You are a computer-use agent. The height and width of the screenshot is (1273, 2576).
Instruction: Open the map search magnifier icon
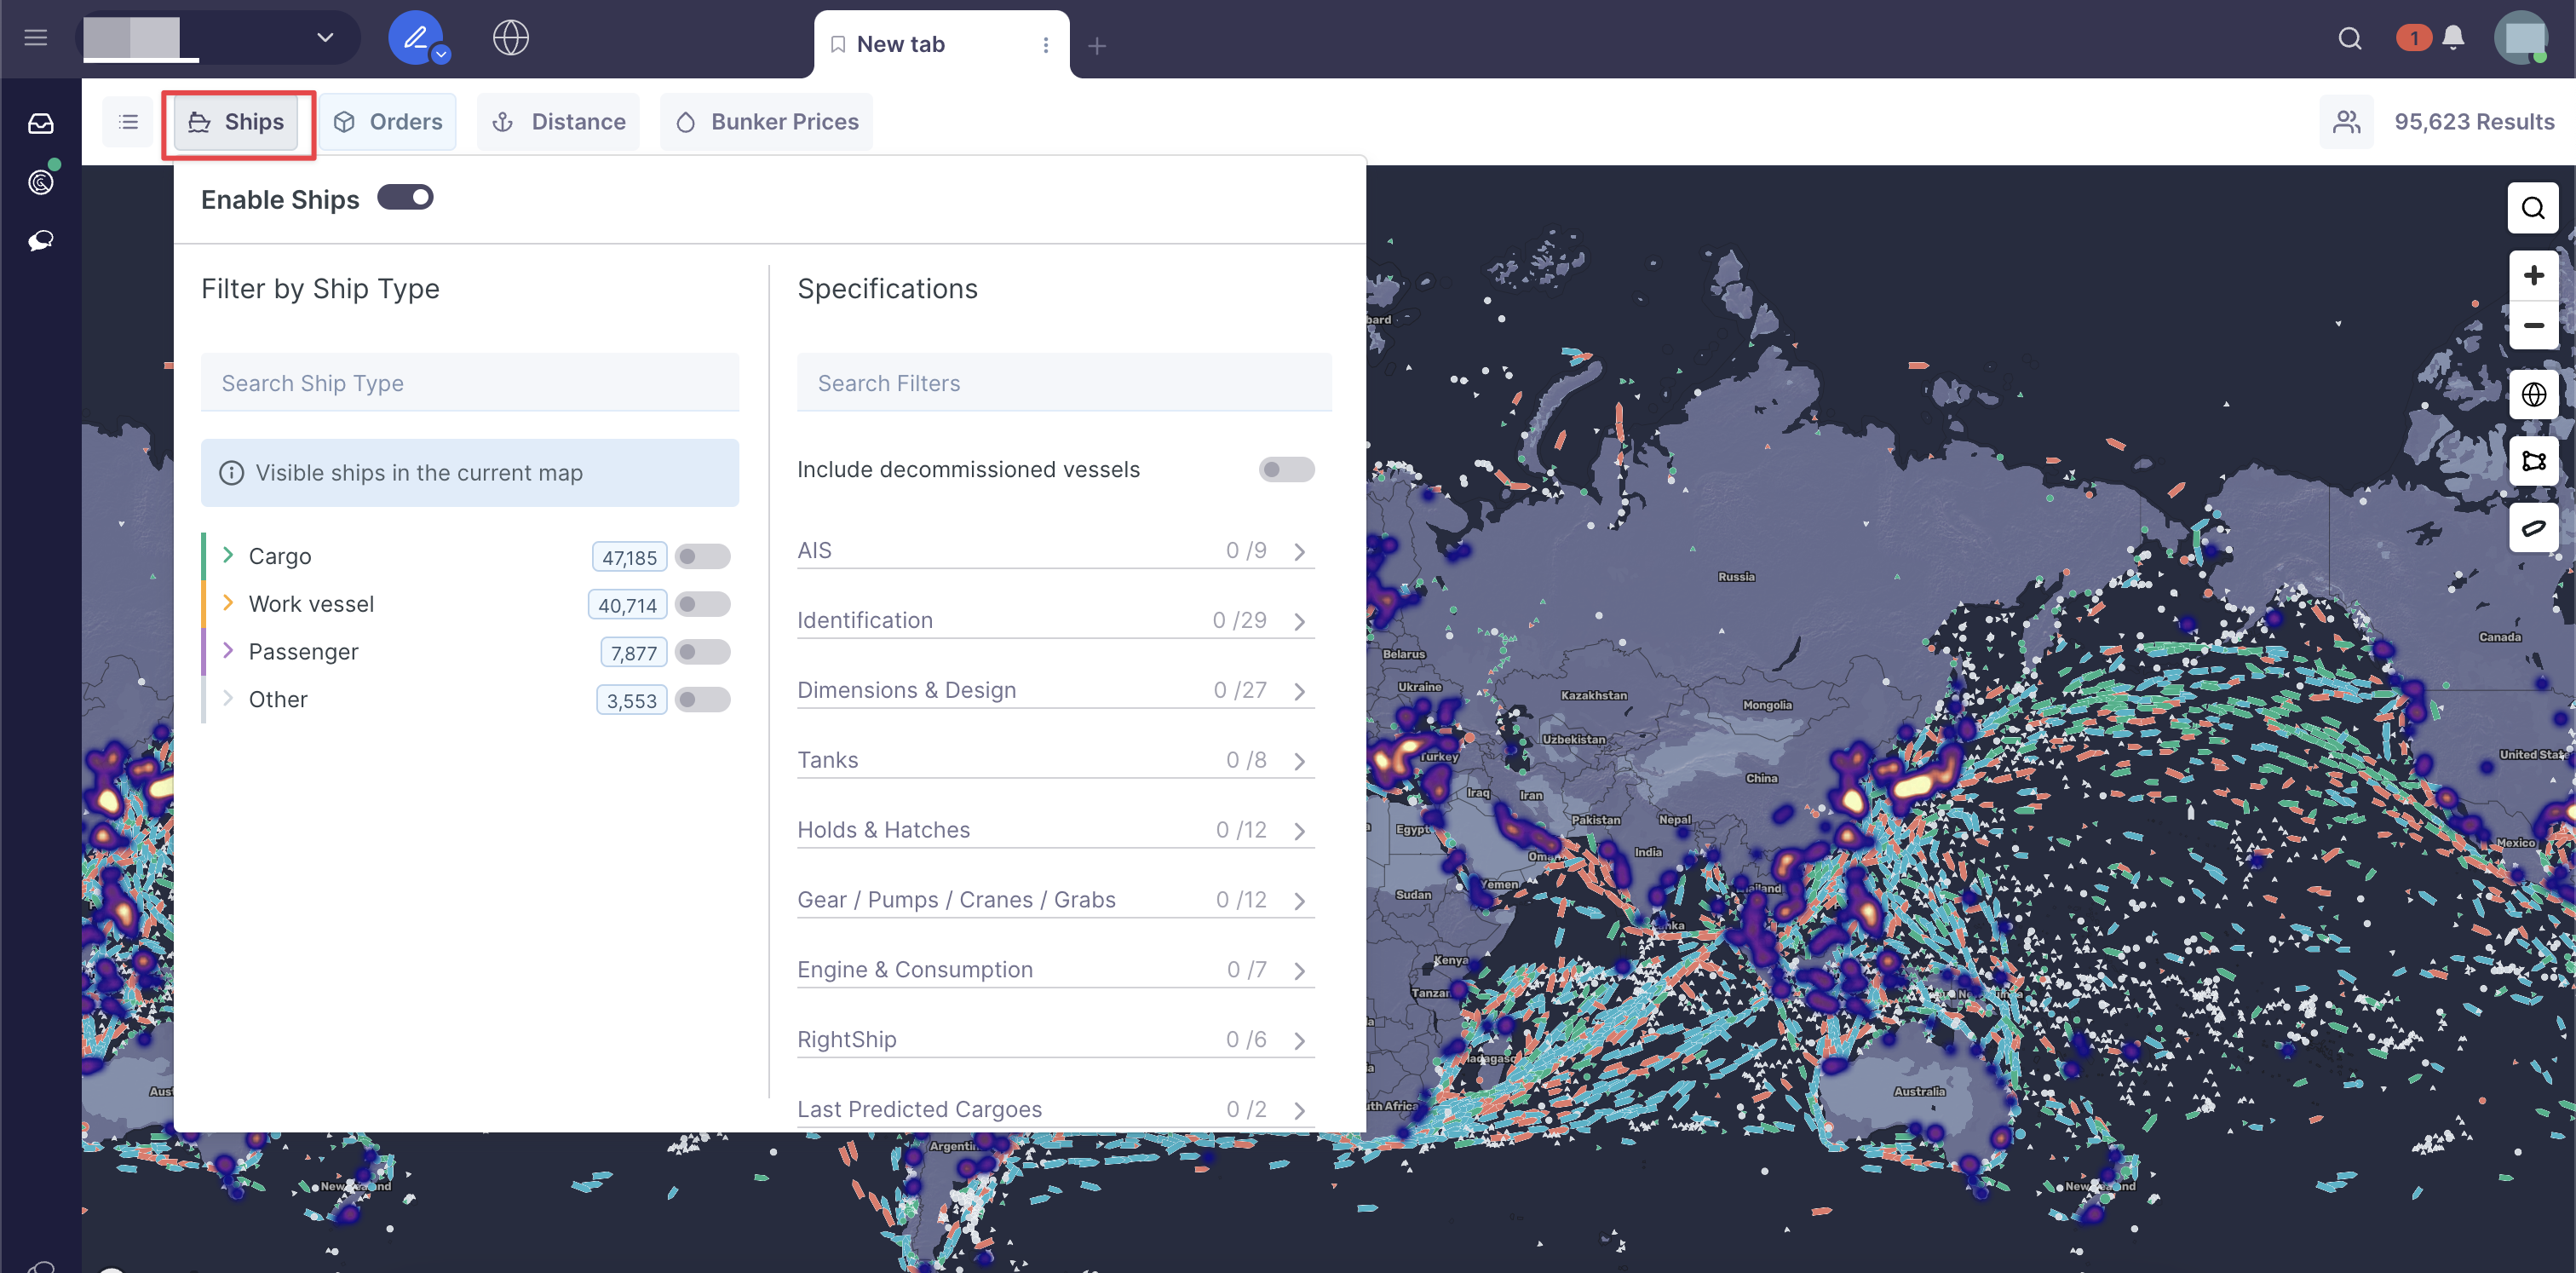2532,208
